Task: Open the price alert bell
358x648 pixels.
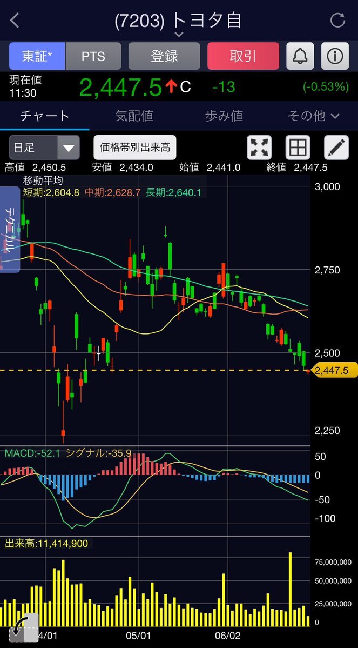Action: 300,56
